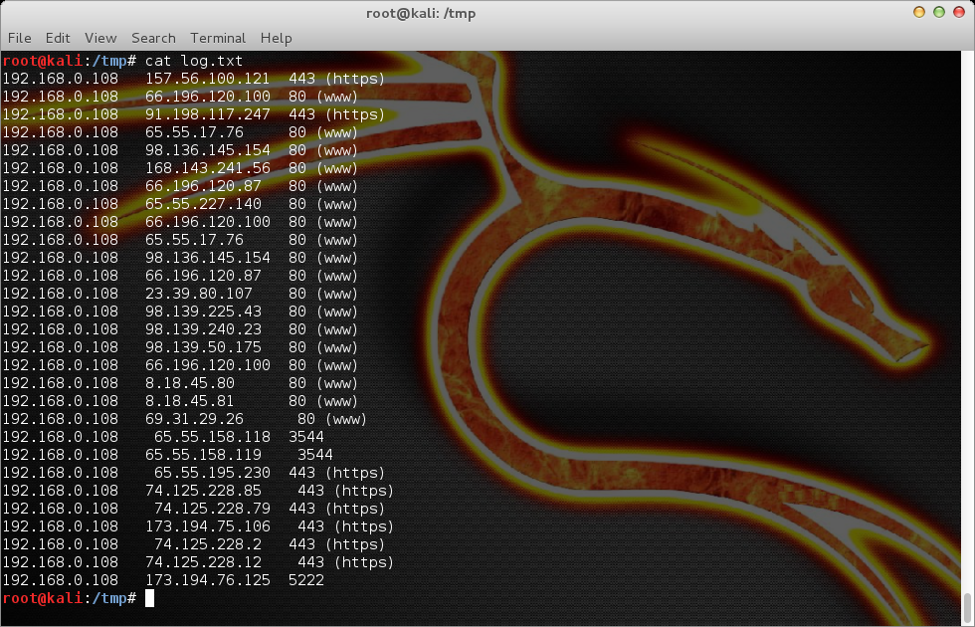The height and width of the screenshot is (627, 975).
Task: Click the IP address 8.18.45.81
Action: click(190, 401)
